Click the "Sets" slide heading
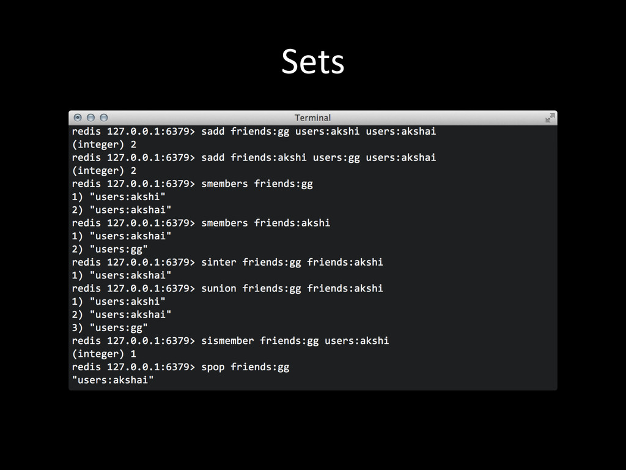626x470 pixels. coord(312,62)
